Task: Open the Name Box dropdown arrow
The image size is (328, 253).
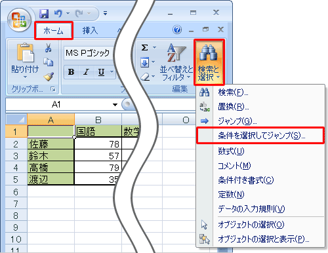Action: (115, 105)
